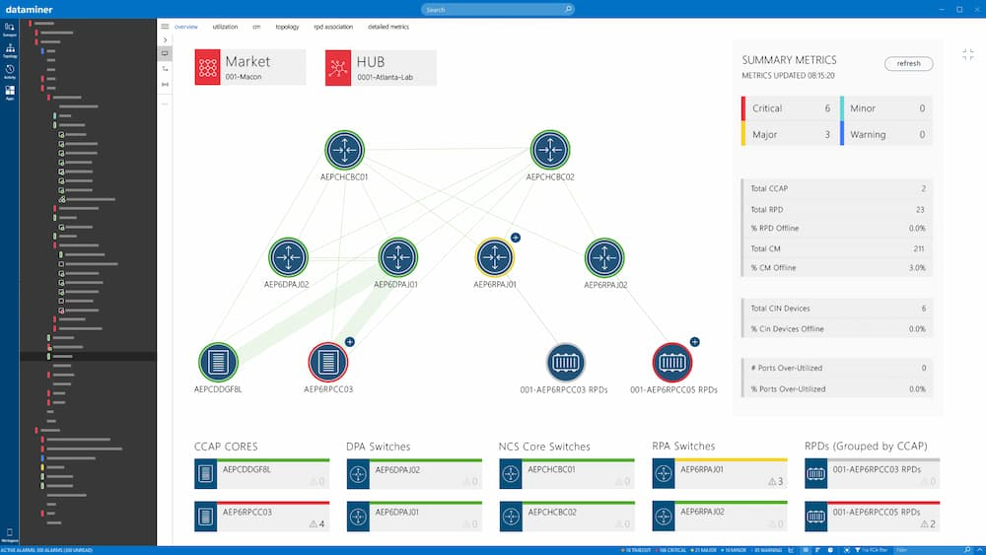
Task: Open the Surveyor sidebar panel
Action: pos(10,29)
